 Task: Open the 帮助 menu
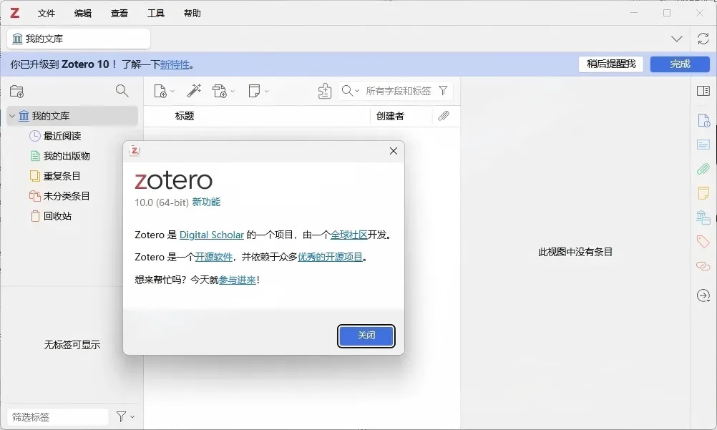click(x=192, y=14)
